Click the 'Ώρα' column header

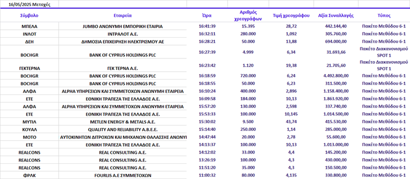207,15
